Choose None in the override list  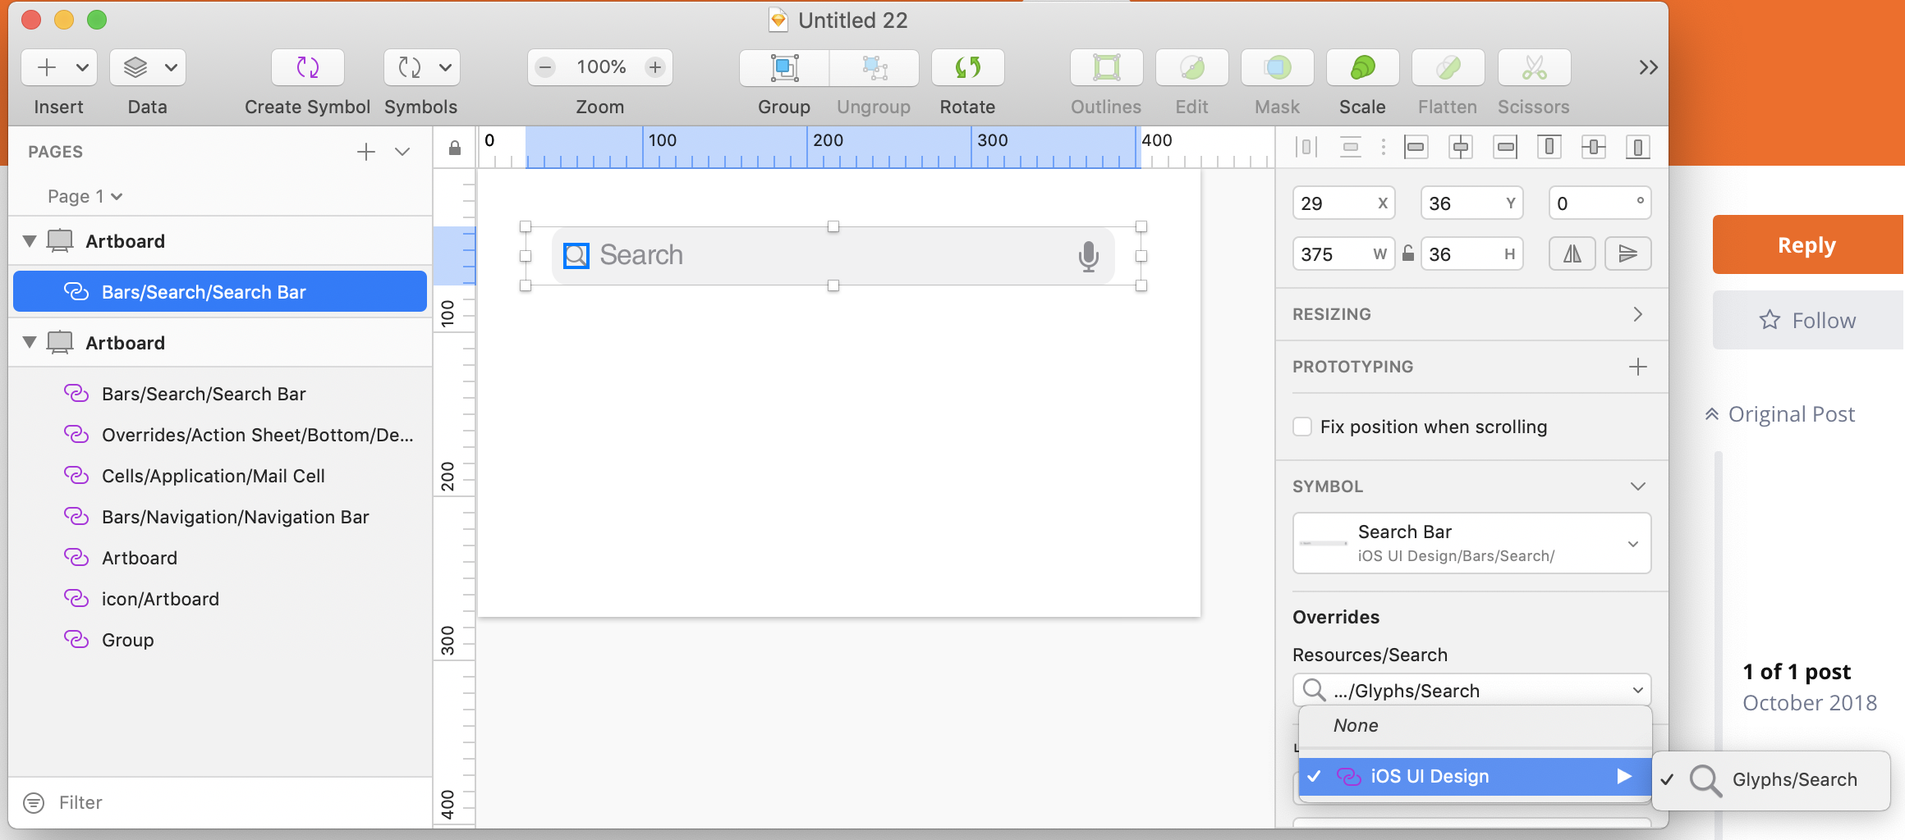[1356, 725]
